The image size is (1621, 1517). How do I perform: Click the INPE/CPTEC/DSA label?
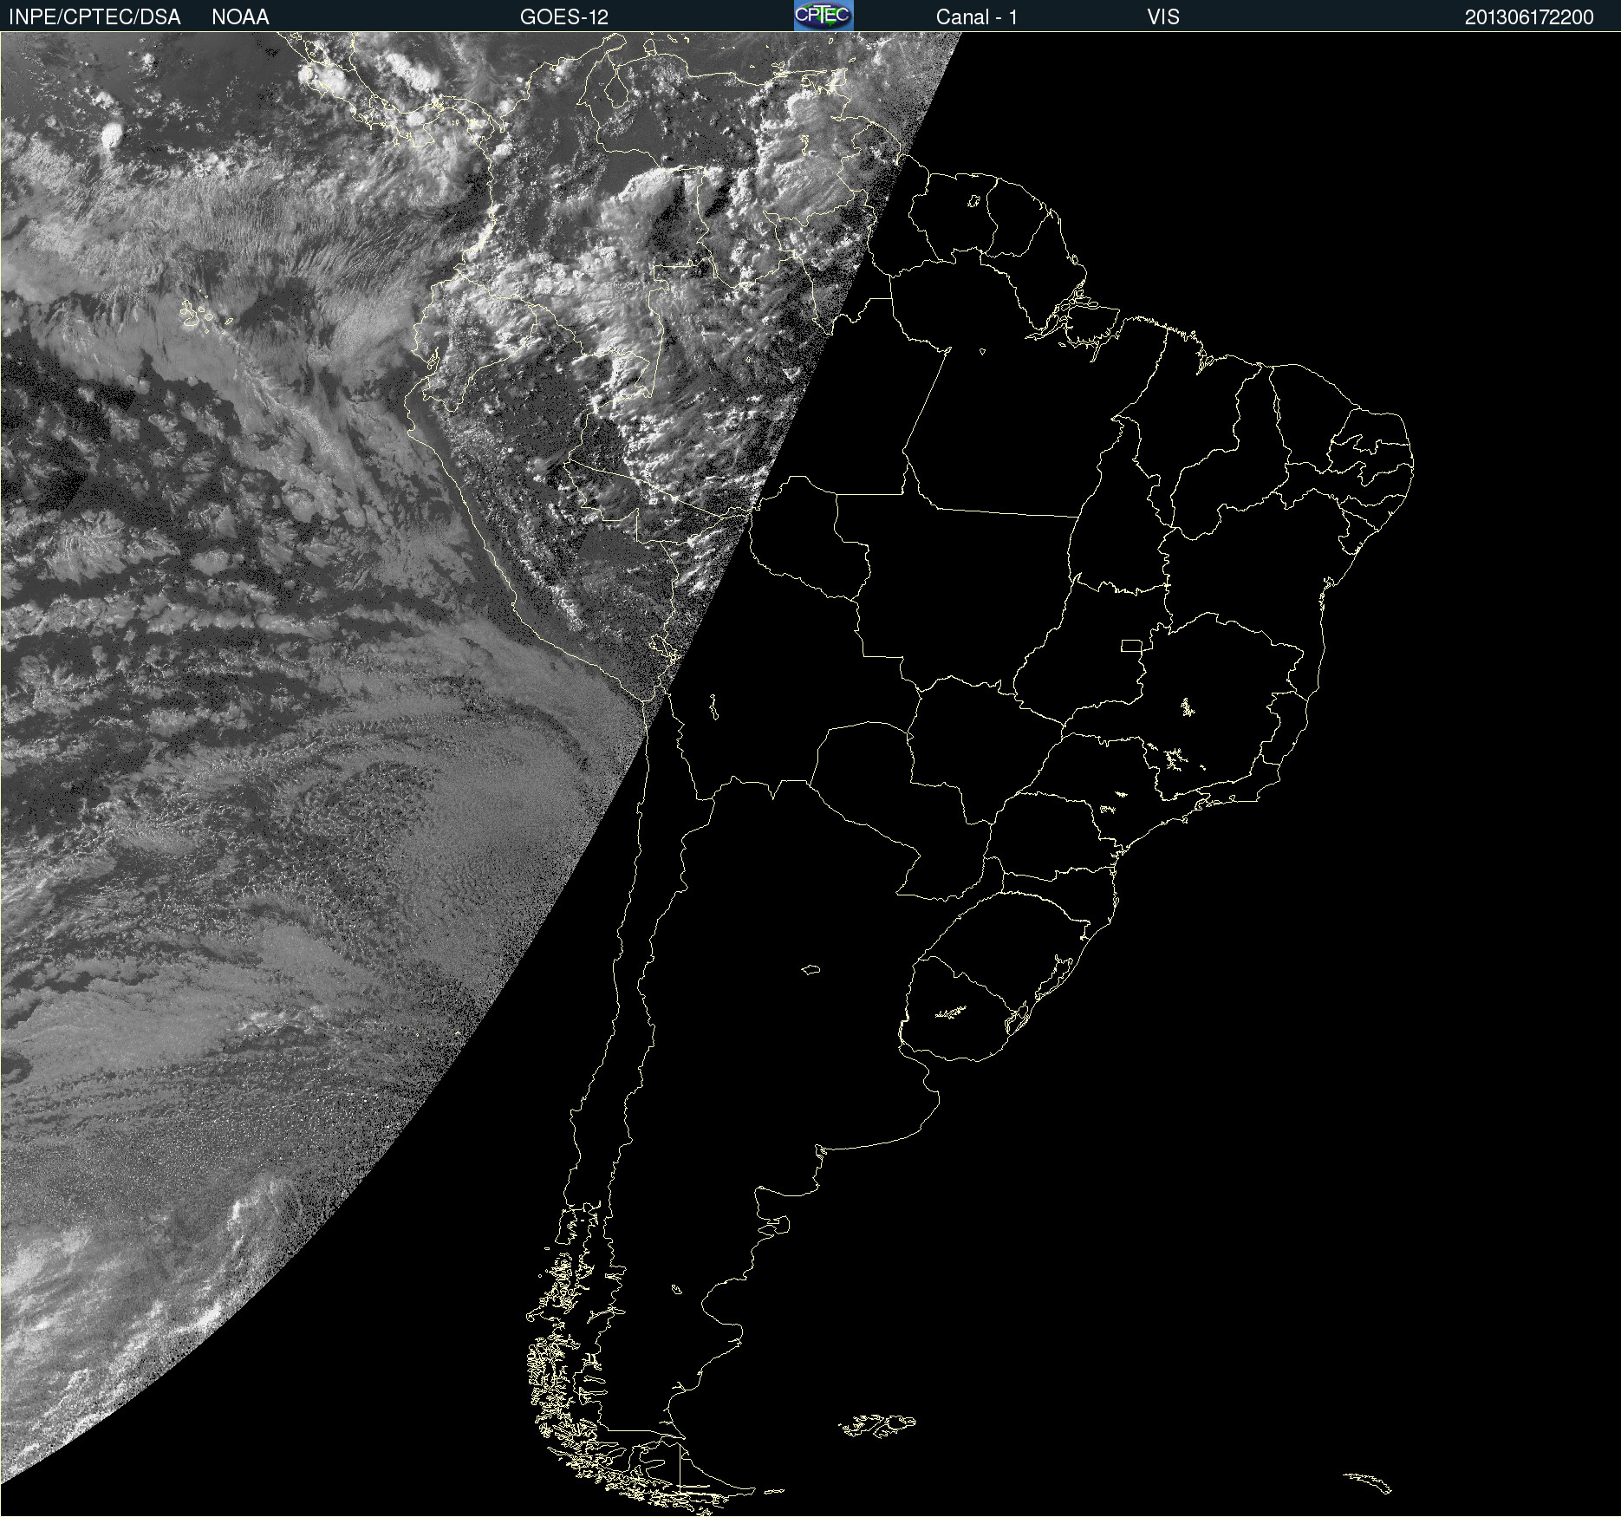pos(94,17)
